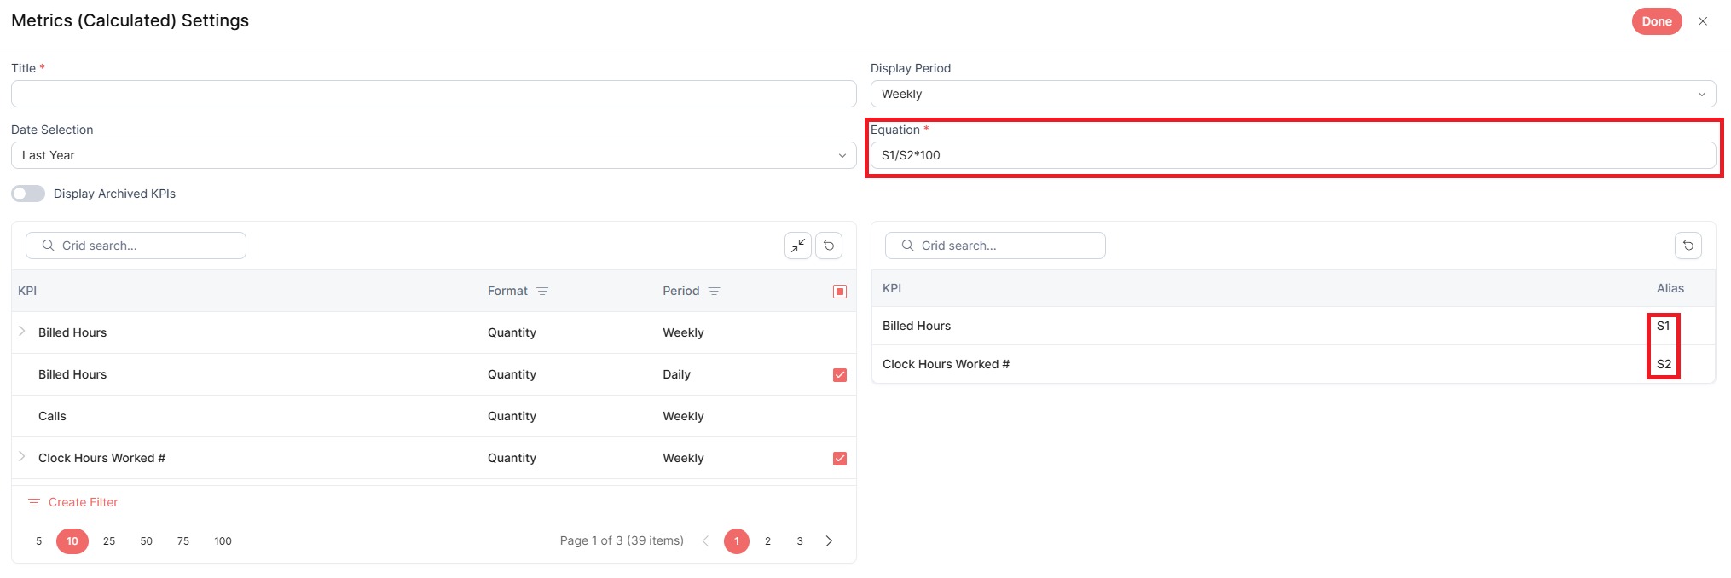The height and width of the screenshot is (578, 1731).
Task: Toggle Display Archived KPIs switch
Action: click(x=28, y=194)
